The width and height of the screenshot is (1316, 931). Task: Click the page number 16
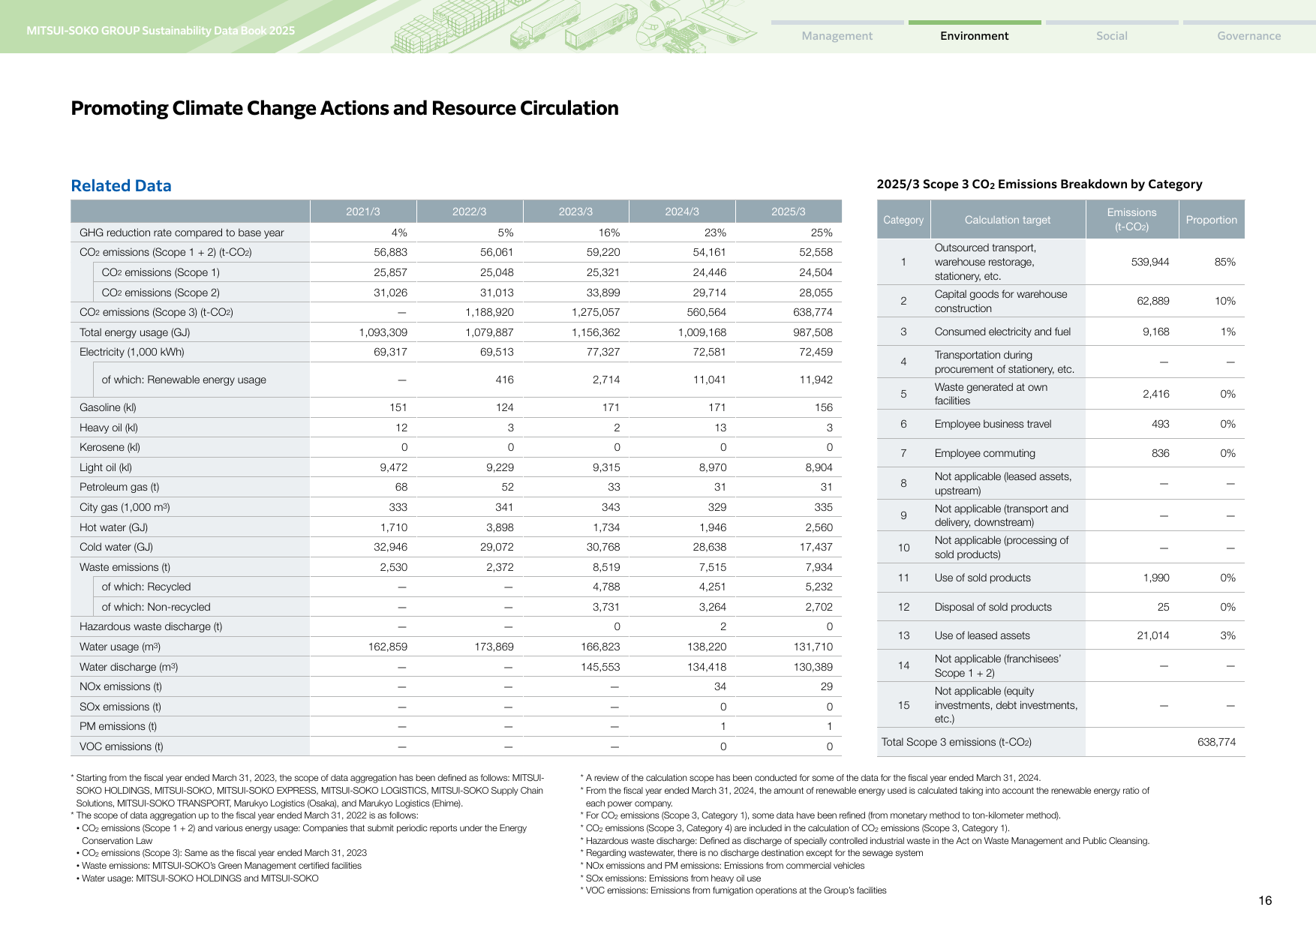pyautogui.click(x=1265, y=900)
